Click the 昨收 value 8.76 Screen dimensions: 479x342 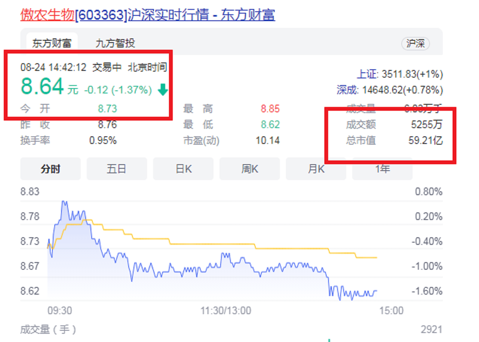click(x=107, y=125)
